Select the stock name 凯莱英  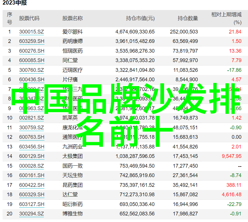coord(70,118)
